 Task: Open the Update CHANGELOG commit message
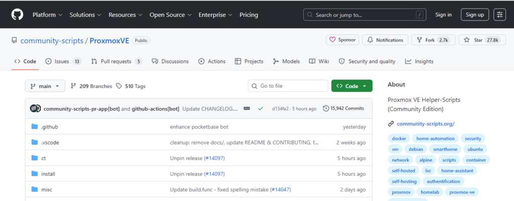tap(210, 108)
